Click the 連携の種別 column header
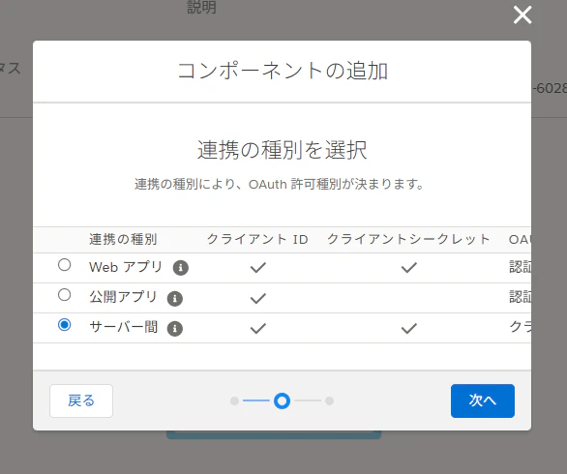This screenshot has height=474, width=567. (123, 239)
